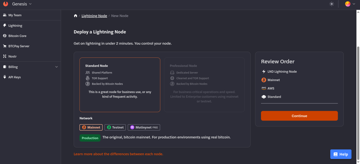The height and width of the screenshot is (164, 360).
Task: Click the AWS text in Review Order
Action: point(271,88)
